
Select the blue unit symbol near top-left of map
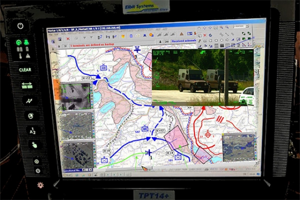pos(104,67)
